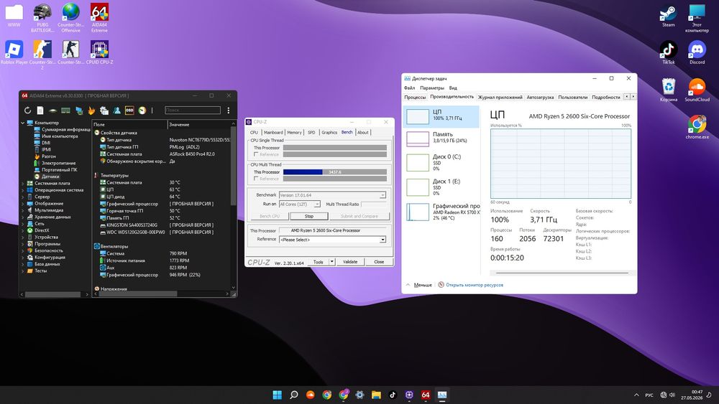This screenshot has width=719, height=404.
Task: Switch to the Автозагрузка tab
Action: click(540, 97)
